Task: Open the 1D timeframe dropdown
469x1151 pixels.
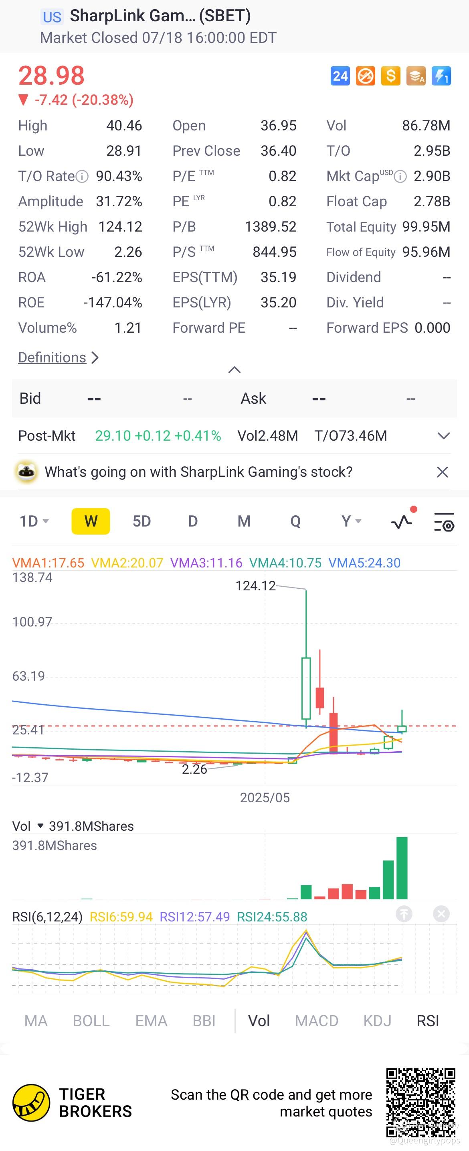Action: click(x=34, y=521)
